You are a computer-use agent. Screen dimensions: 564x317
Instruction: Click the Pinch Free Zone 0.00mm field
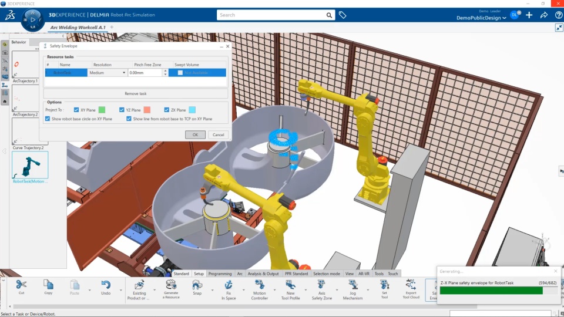click(x=145, y=73)
